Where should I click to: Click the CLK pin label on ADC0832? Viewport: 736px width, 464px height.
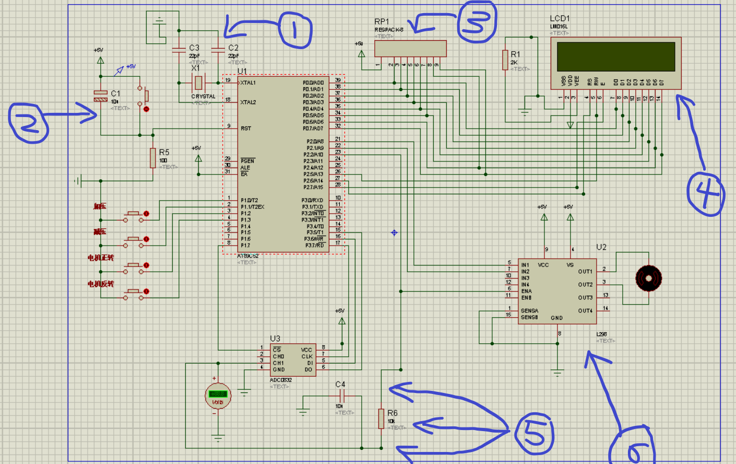tap(307, 356)
